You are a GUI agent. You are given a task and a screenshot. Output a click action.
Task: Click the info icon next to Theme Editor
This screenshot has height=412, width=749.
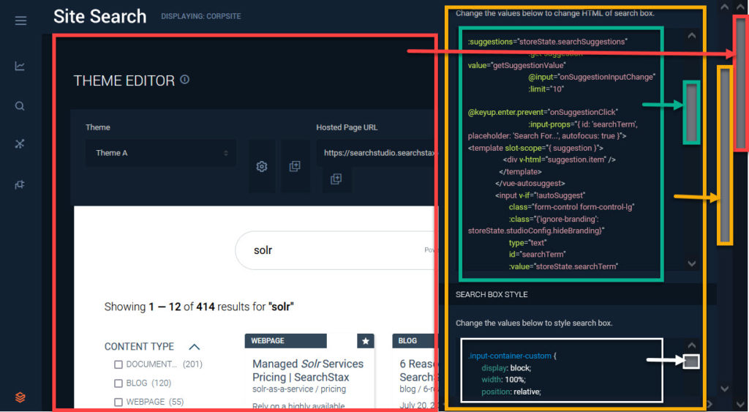(185, 79)
